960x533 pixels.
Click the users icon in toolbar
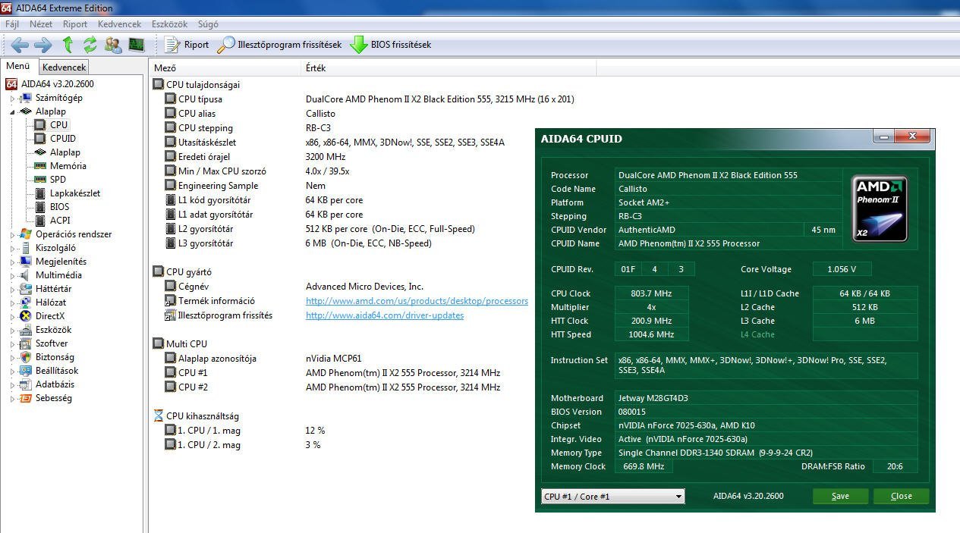(x=113, y=45)
